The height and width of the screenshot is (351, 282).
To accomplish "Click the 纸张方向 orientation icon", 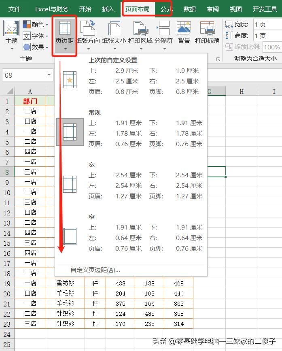I will [x=88, y=29].
